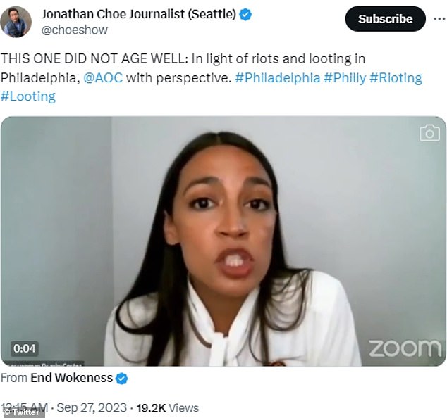Open the Jonathan Choe Journalist (Seattle) display name
This screenshot has height=418, width=447.
pos(139,14)
